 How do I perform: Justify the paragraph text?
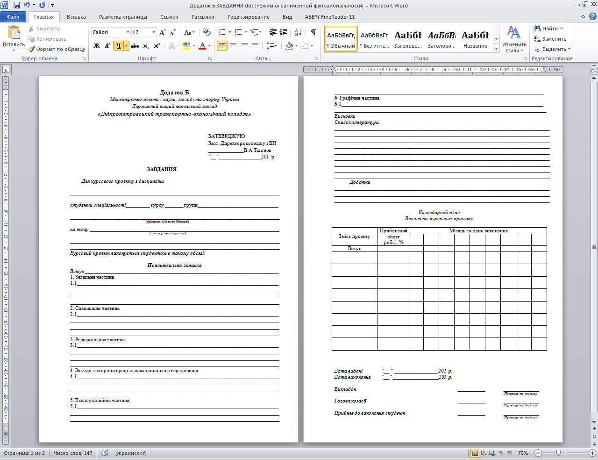255,46
